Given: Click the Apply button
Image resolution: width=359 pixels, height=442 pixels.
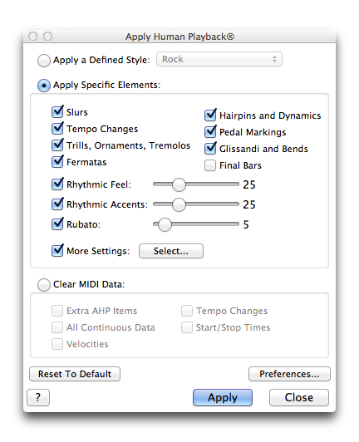Looking at the screenshot, I should click(x=223, y=397).
